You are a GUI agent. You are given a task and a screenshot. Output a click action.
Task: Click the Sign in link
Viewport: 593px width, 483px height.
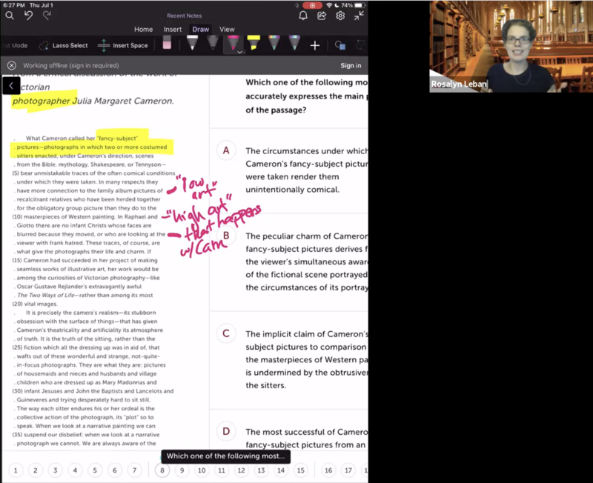click(x=351, y=66)
